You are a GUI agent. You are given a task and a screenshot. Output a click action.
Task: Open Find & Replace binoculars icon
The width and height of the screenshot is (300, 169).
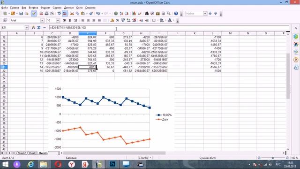pyautogui.click(x=147, y=14)
